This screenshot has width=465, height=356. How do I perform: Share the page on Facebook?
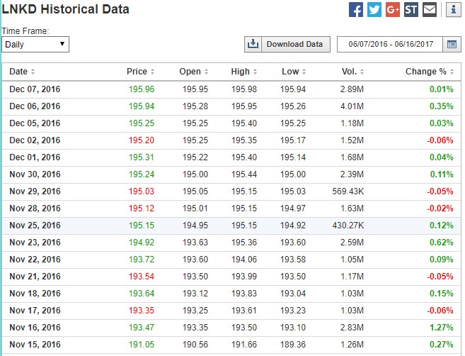point(356,10)
